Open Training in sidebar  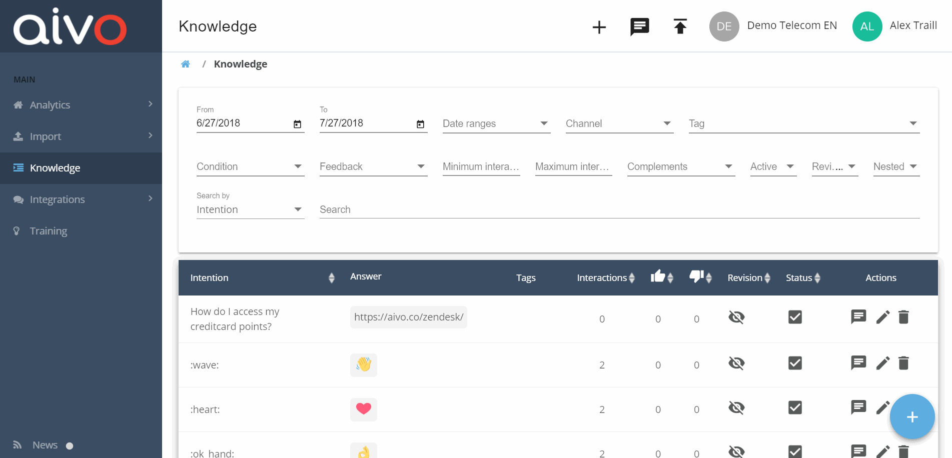[x=81, y=231]
